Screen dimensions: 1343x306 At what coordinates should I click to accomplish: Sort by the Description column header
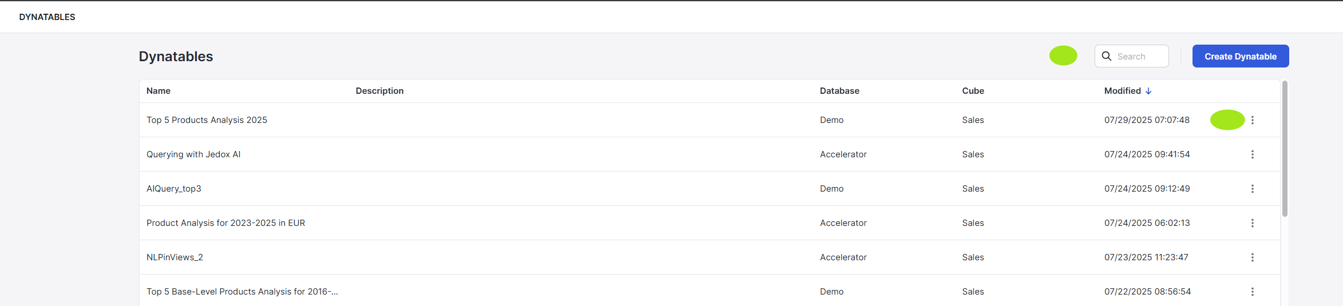(x=379, y=91)
